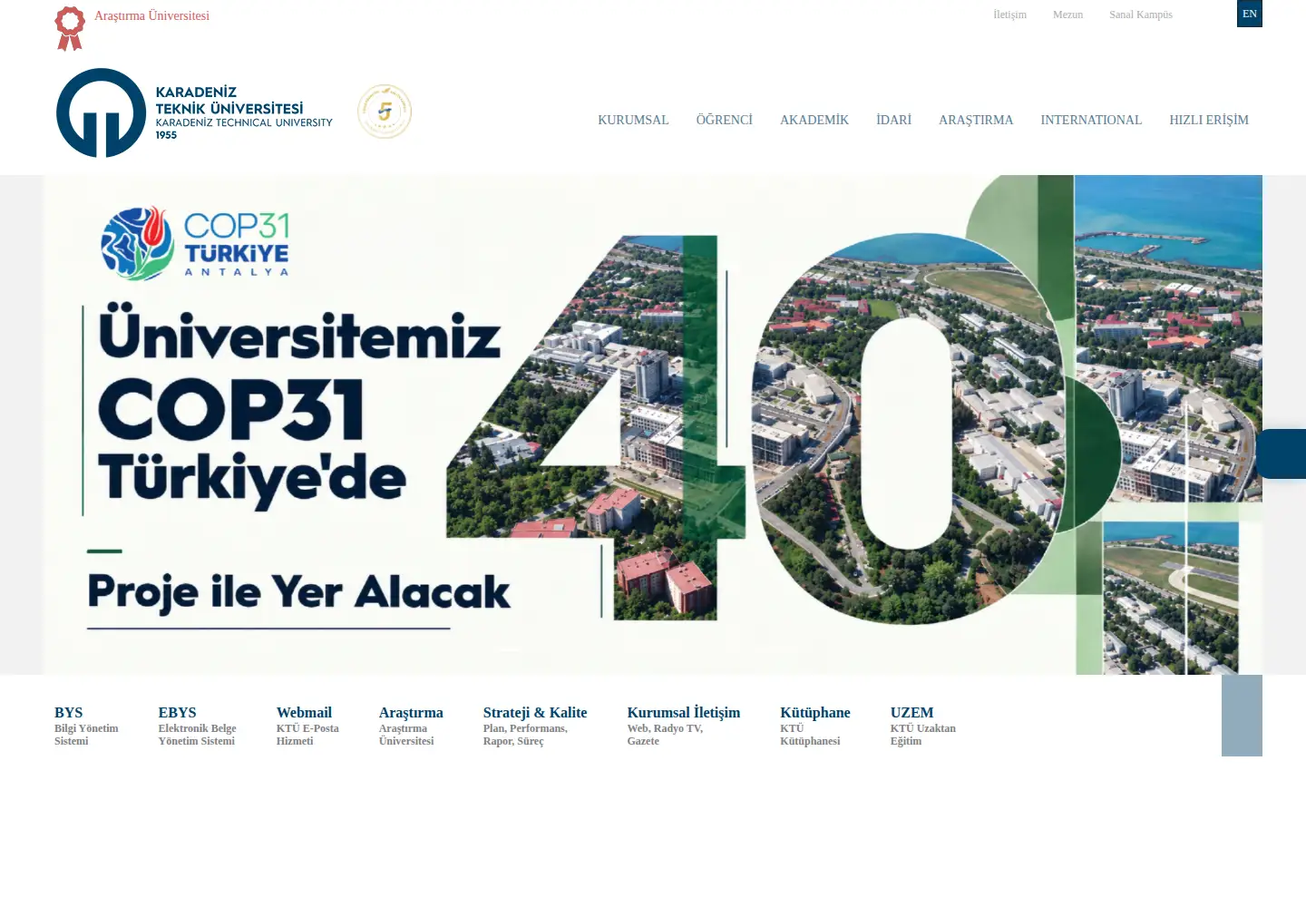The image size is (1306, 907).
Task: Click the Karadeniz Teknik Üniversitesi logo
Action: (x=194, y=113)
